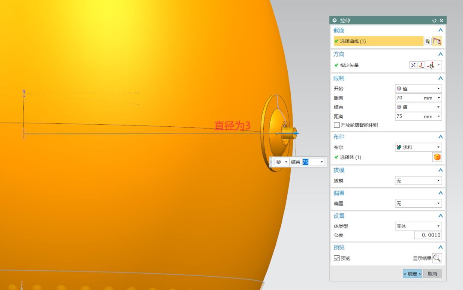Click the inferred vector icon in 方向

[431, 65]
